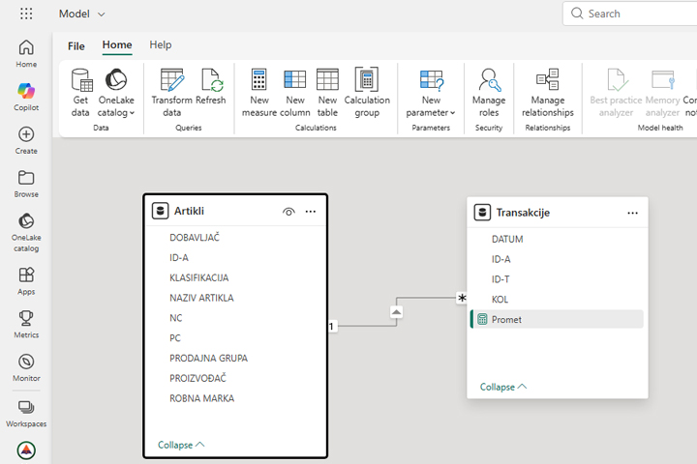Open Copilot from the left sidebar
Screen dimensions: 697x464
[26, 97]
